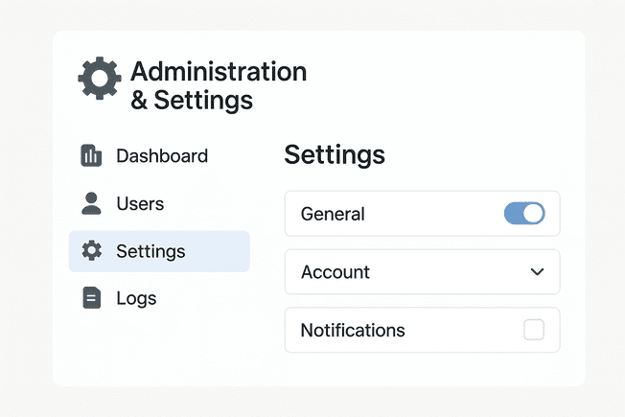Click the Dashboard bar chart icon
The image size is (625, 417).
[91, 156]
